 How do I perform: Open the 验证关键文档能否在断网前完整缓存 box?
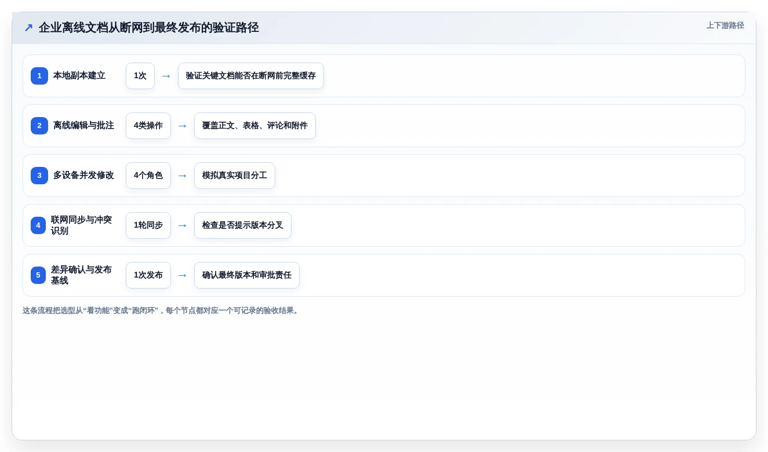[251, 76]
